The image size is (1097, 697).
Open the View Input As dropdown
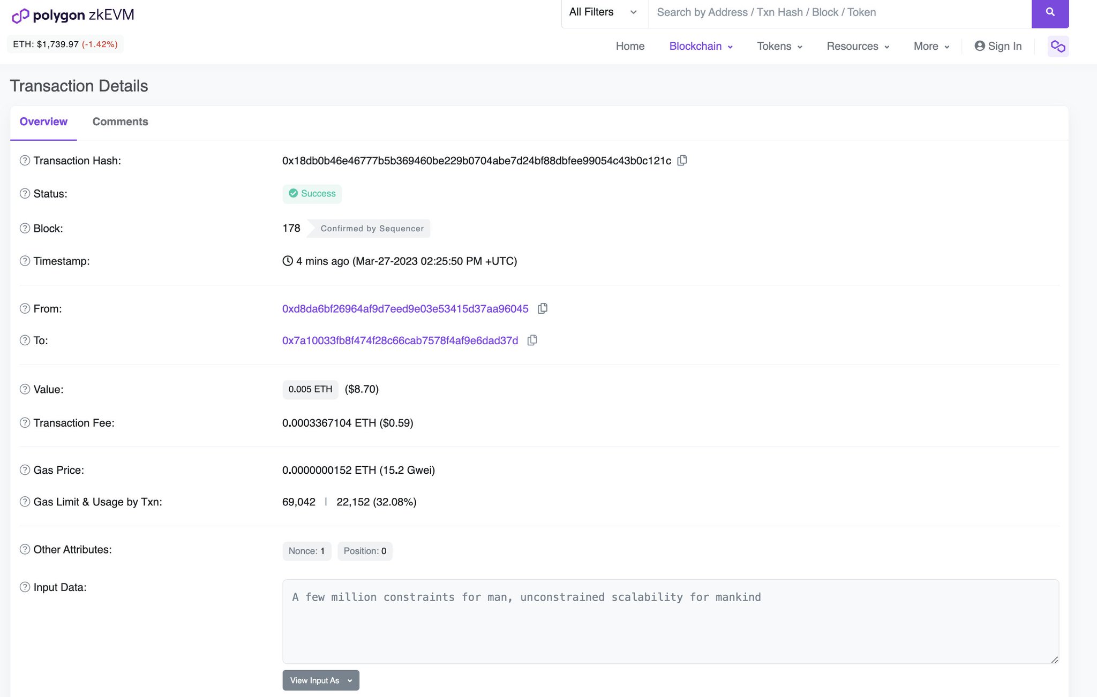click(320, 680)
